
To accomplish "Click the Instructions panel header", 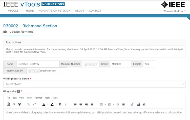I will [x=94, y=42].
